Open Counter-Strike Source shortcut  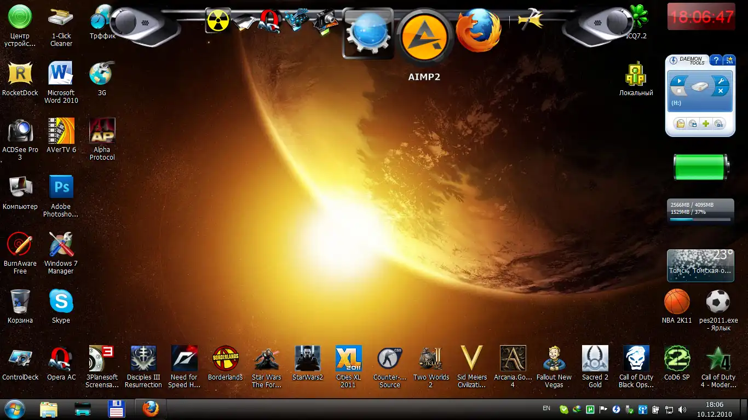pyautogui.click(x=390, y=359)
